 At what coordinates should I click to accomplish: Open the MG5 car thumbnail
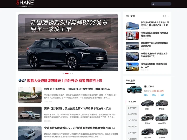148,103
